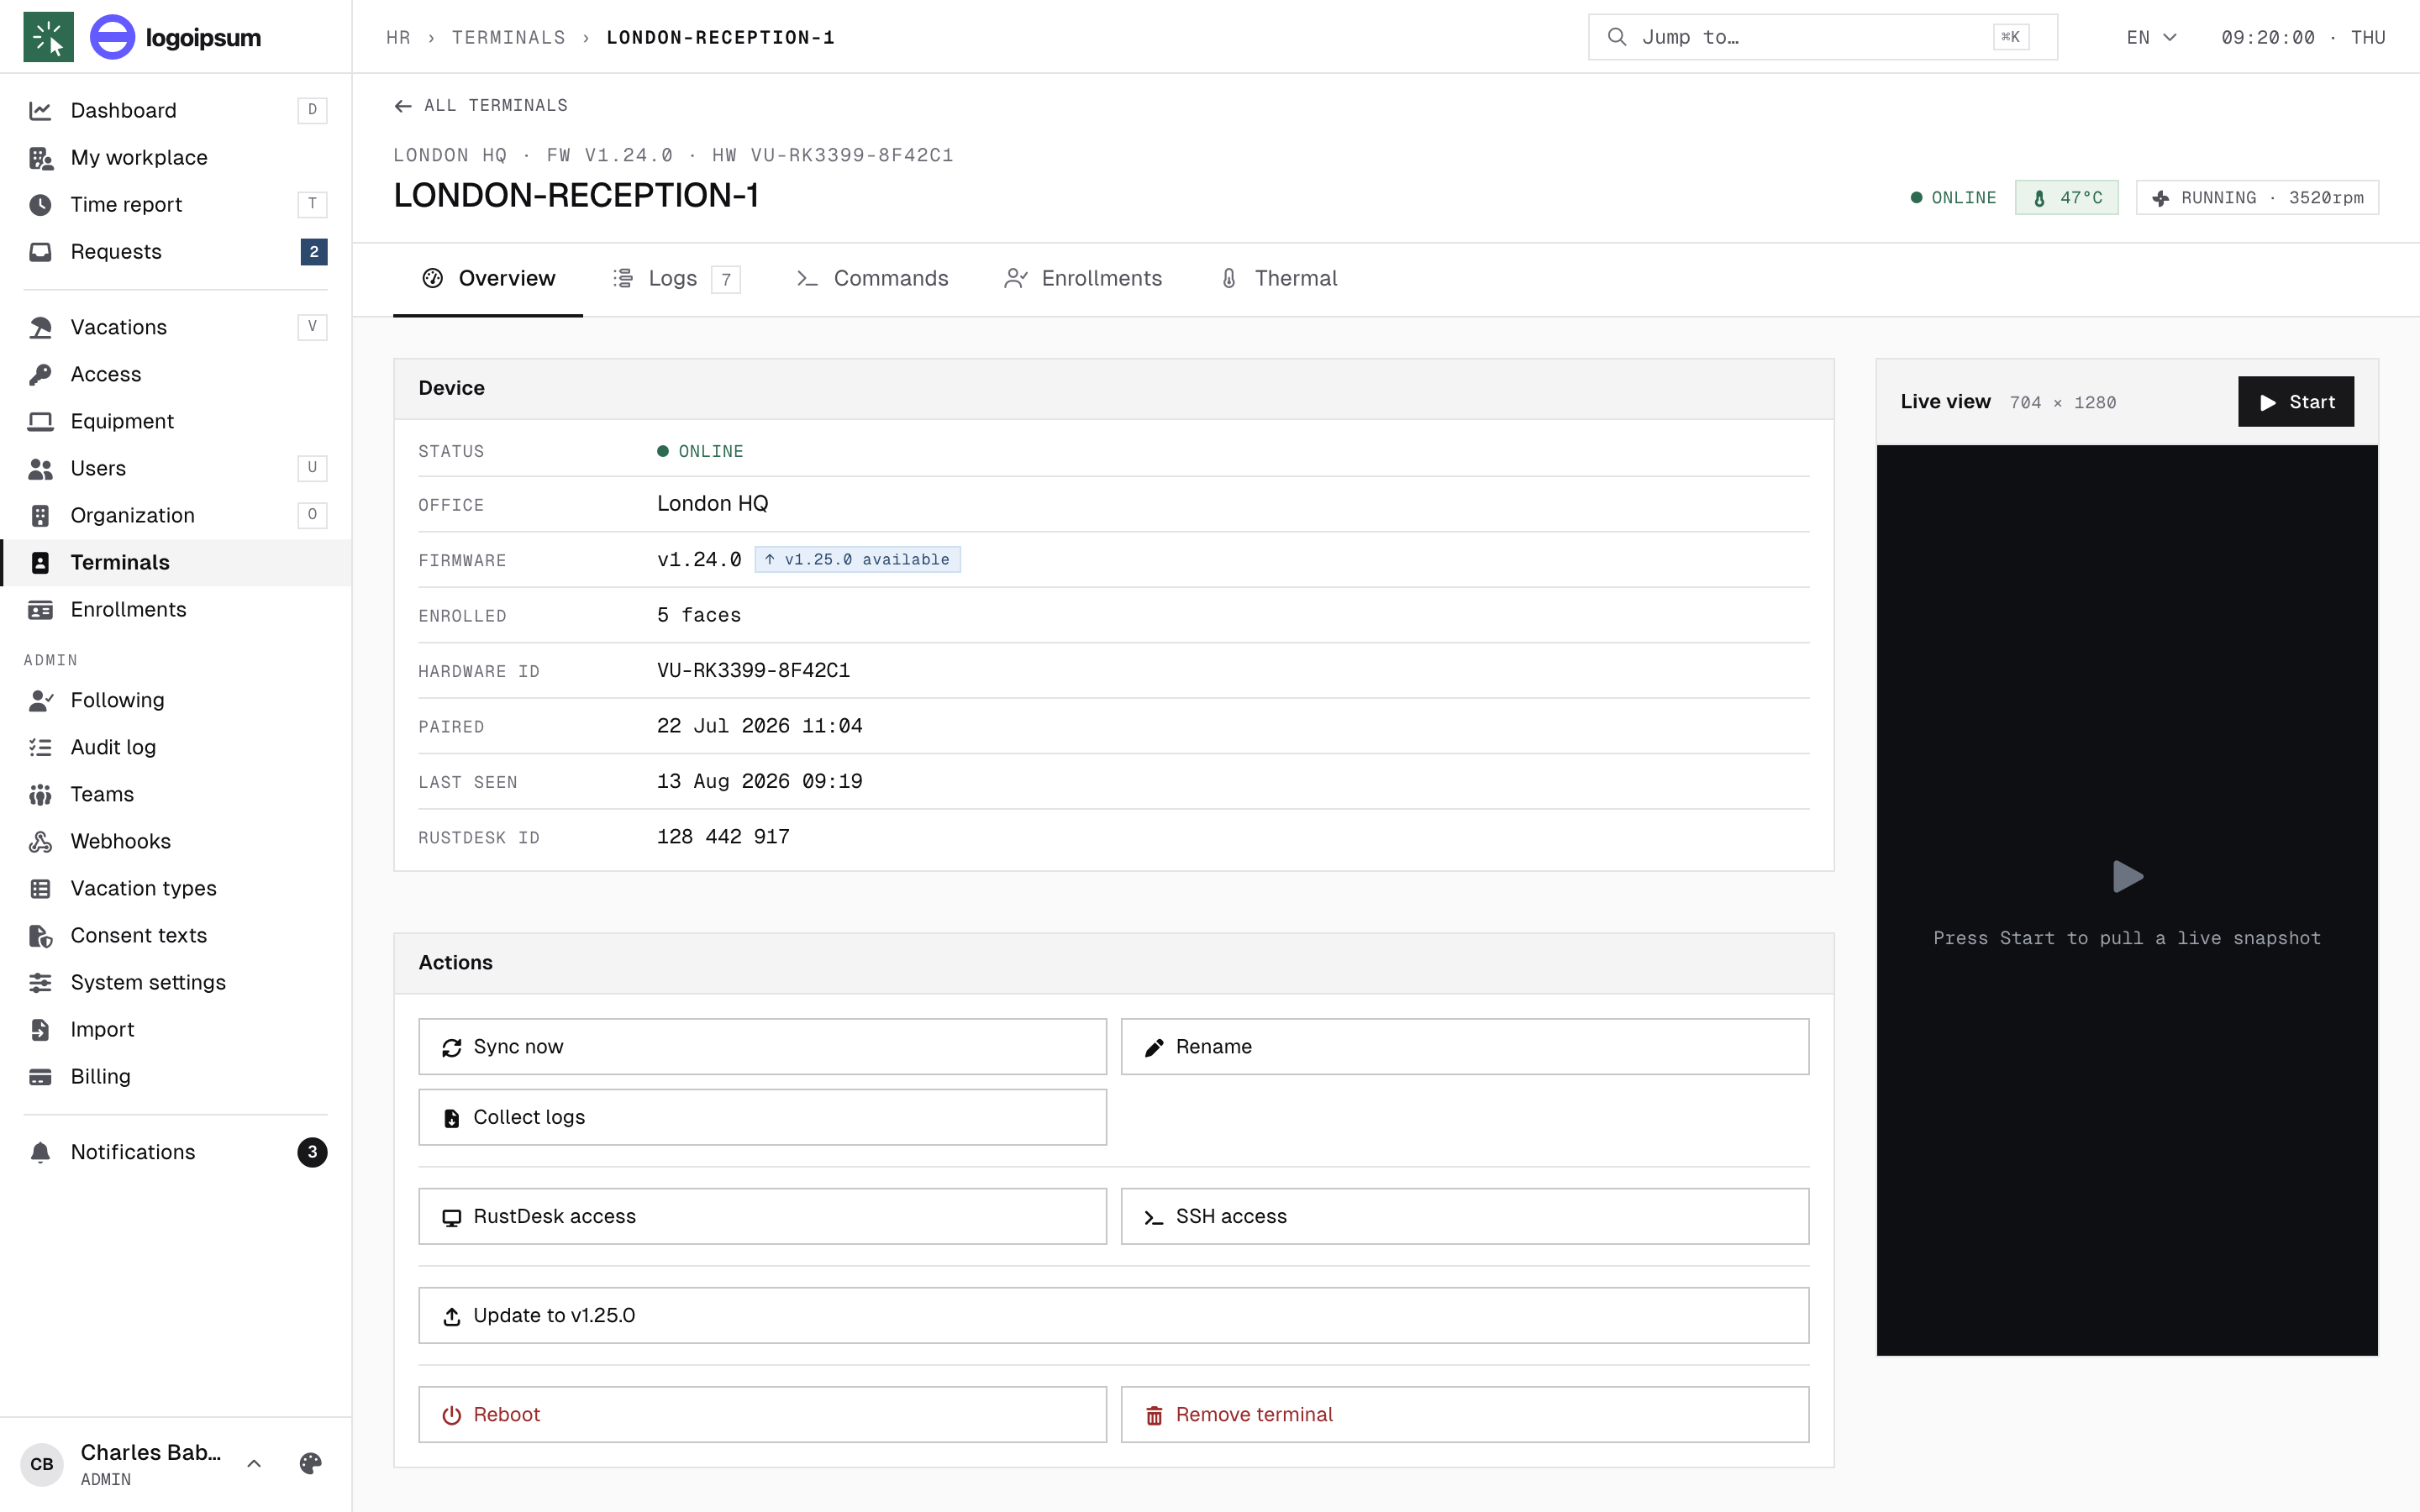This screenshot has width=2420, height=1512.
Task: Click the Billing card icon
Action: (x=40, y=1076)
